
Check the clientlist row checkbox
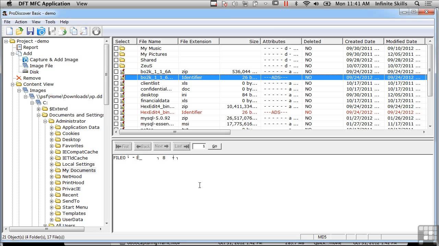(x=116, y=83)
